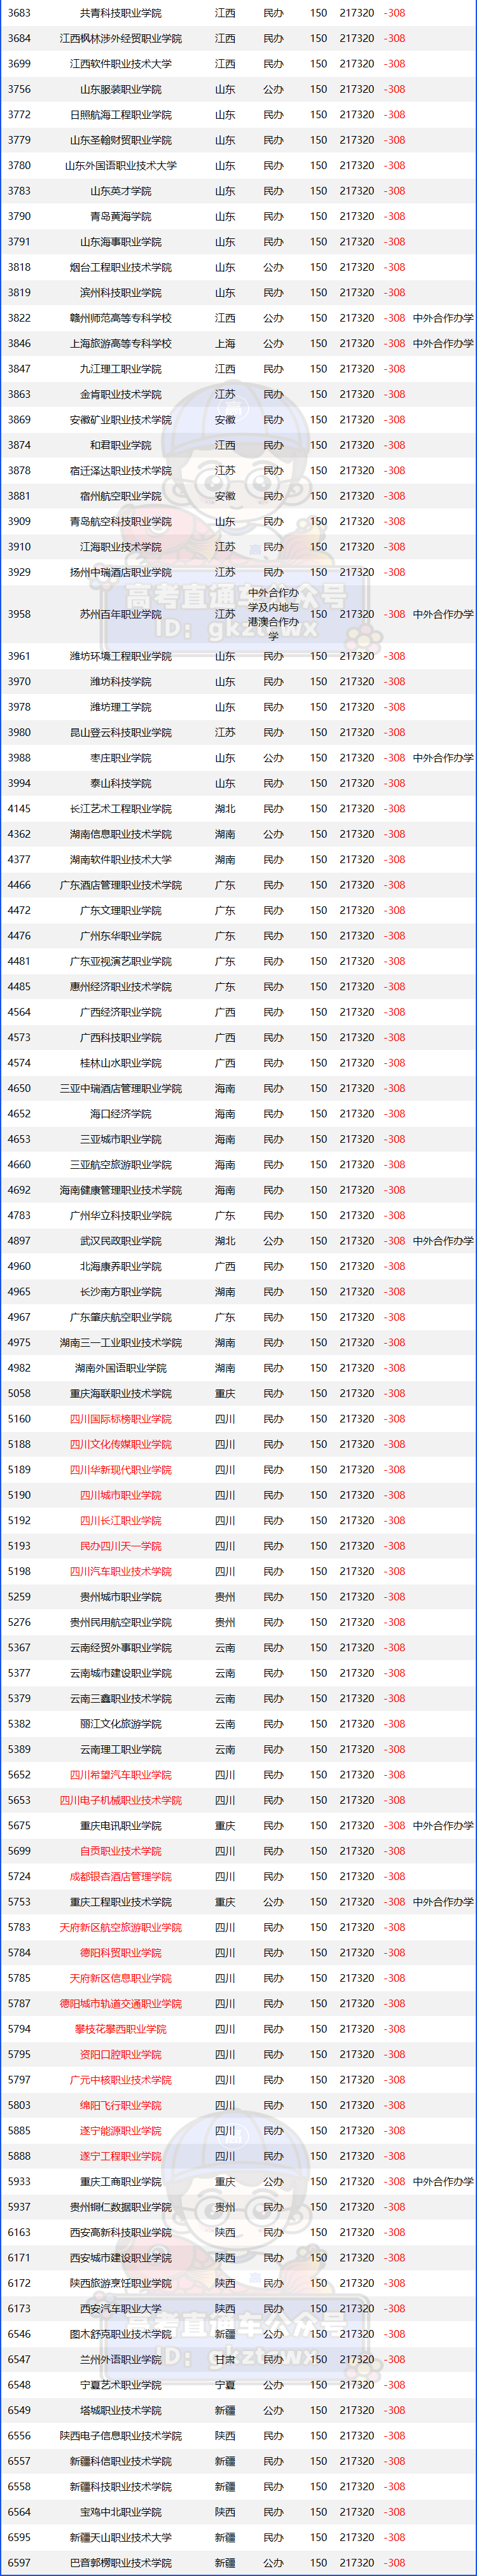Open red link 四川国际标榜职业学院

(120, 1419)
